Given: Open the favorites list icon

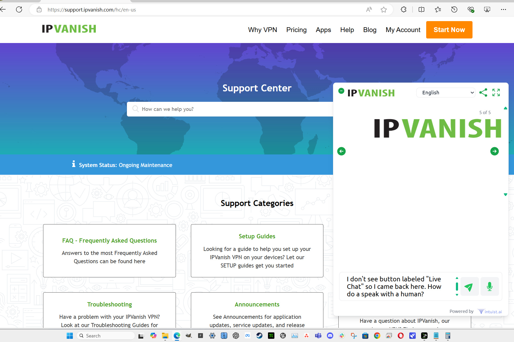Looking at the screenshot, I should click(x=438, y=10).
